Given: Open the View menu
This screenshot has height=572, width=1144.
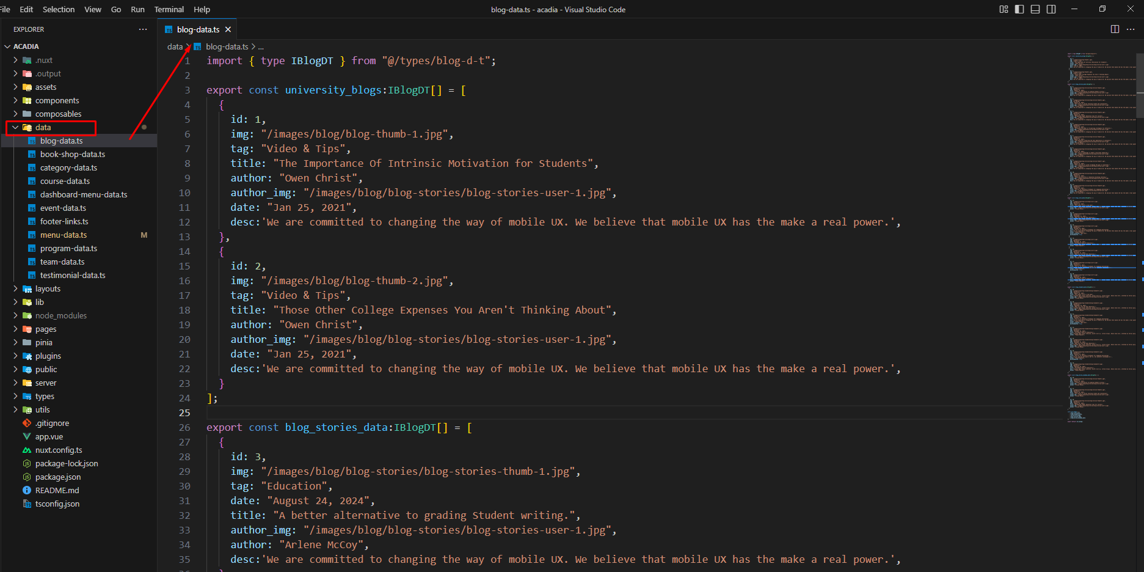Looking at the screenshot, I should (93, 9).
